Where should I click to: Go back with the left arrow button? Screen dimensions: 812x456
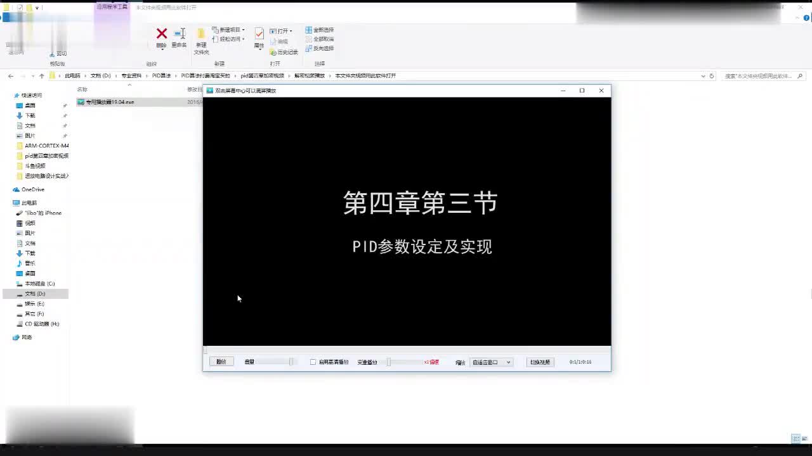[11, 76]
